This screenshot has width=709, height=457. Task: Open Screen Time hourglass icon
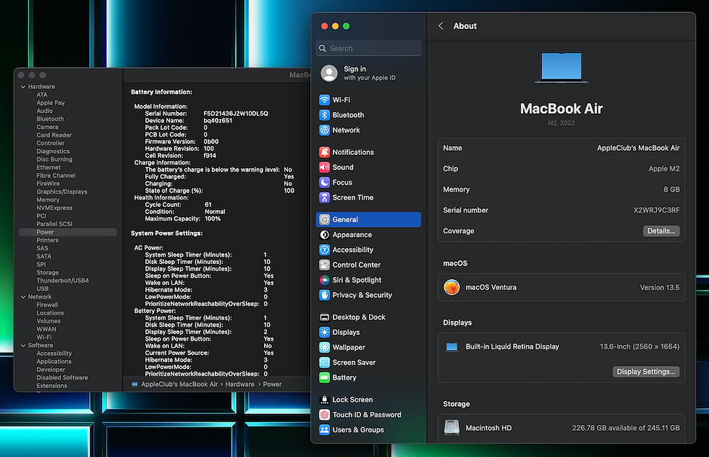pos(324,197)
